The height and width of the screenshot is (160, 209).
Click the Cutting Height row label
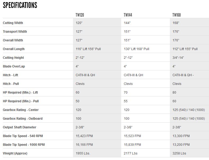[x=13, y=58]
